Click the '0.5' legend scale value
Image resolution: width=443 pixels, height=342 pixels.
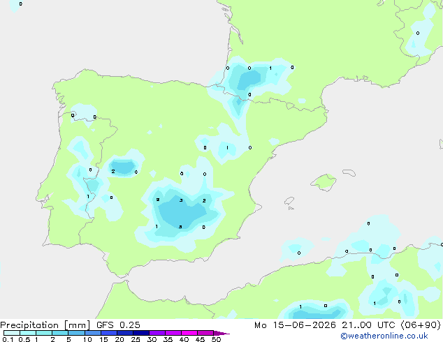24,339
